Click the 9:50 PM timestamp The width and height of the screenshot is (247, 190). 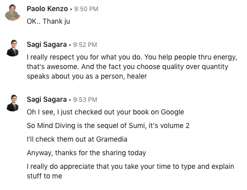[x=86, y=9]
